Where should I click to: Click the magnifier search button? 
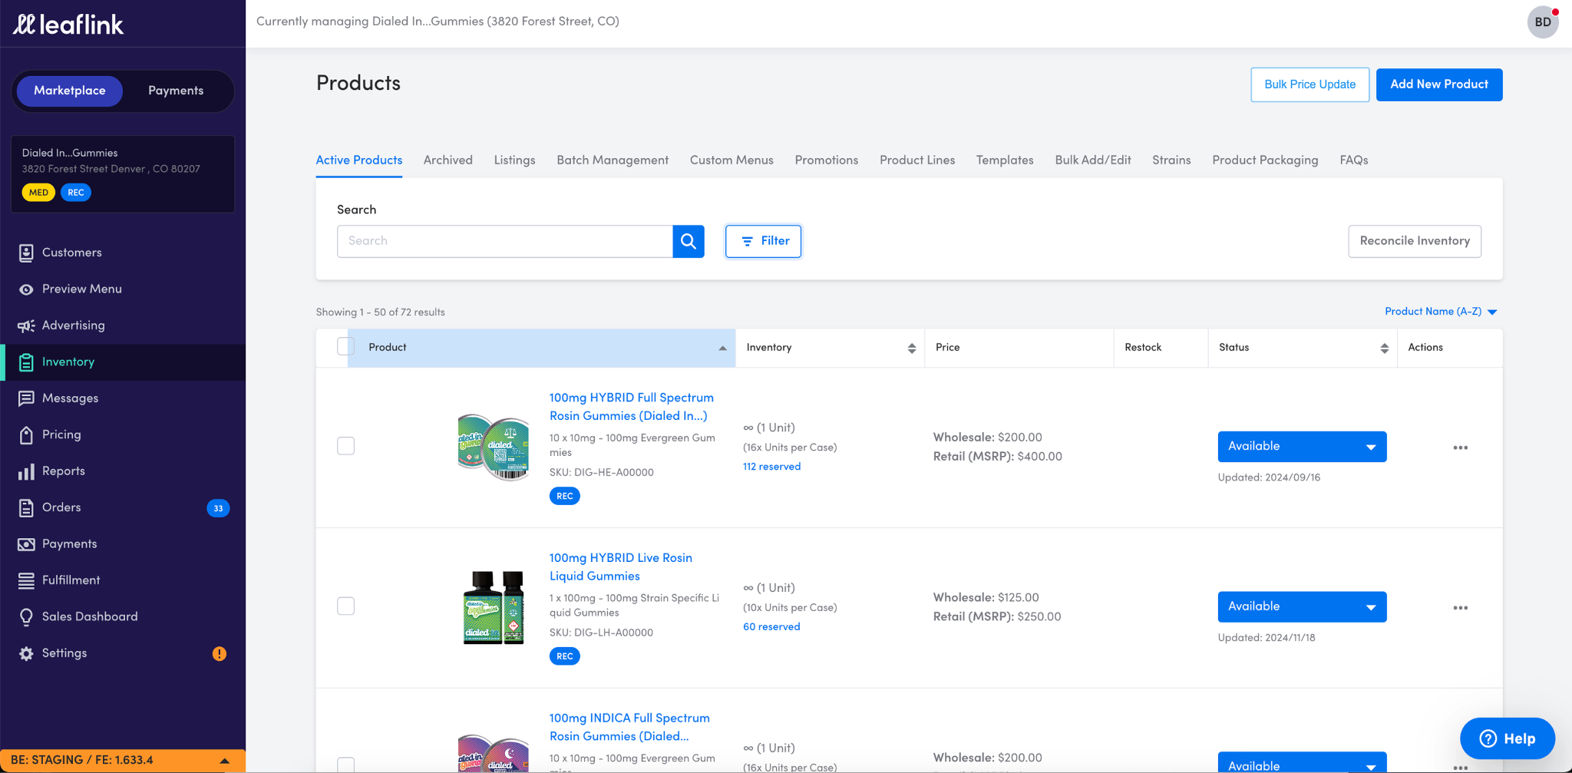[689, 241]
